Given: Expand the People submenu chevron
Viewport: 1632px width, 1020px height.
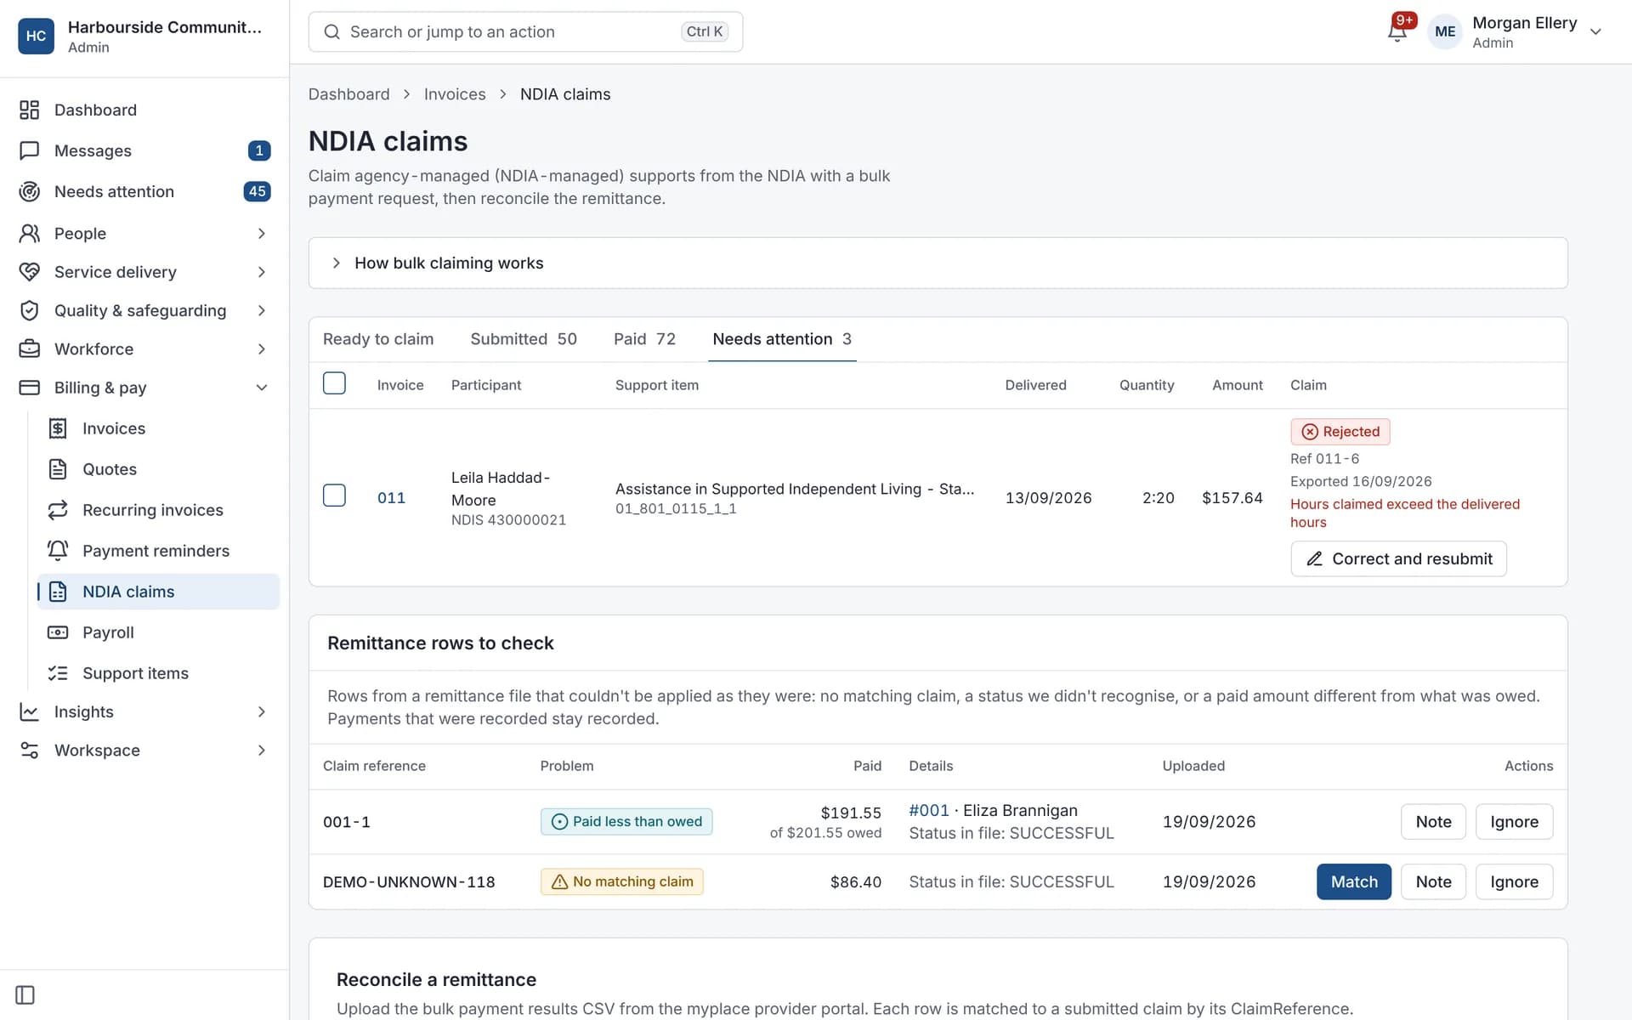Looking at the screenshot, I should 262,233.
